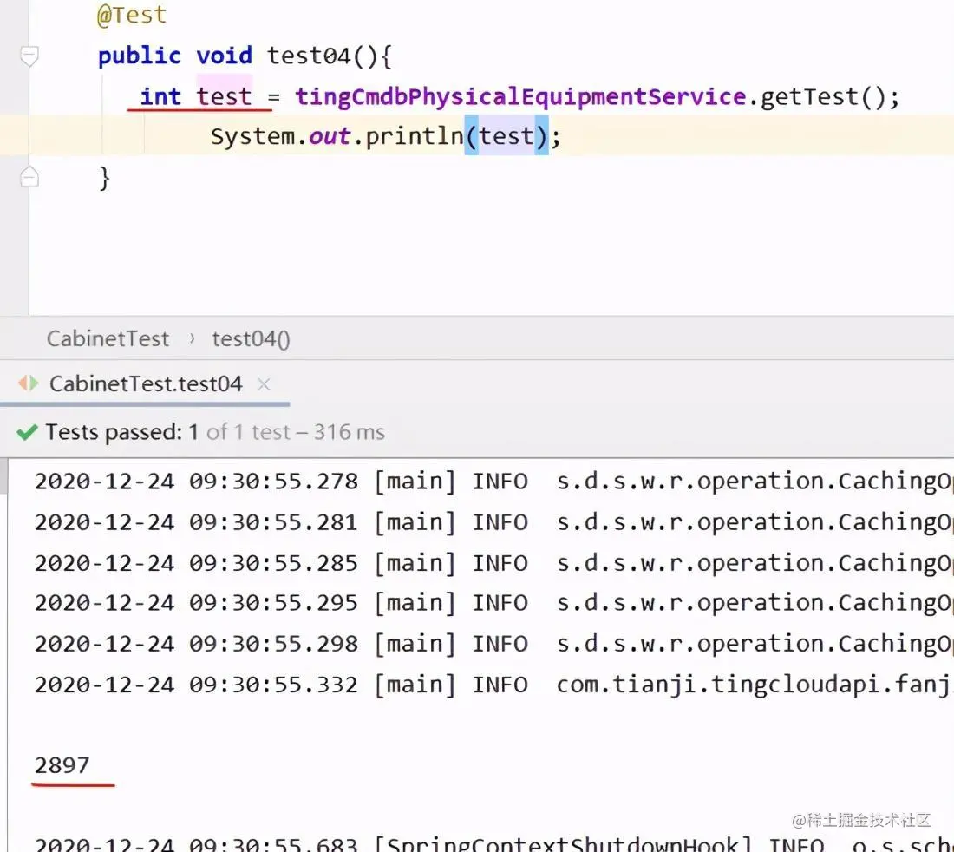
Task: Click the run tab test icon
Action: coord(28,383)
